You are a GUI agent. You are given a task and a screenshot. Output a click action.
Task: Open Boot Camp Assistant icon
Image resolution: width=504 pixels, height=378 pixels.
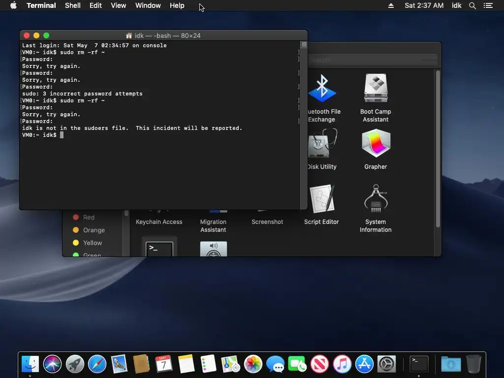point(376,88)
